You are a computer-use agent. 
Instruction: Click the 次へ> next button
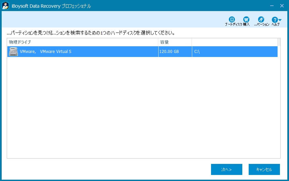click(x=226, y=169)
